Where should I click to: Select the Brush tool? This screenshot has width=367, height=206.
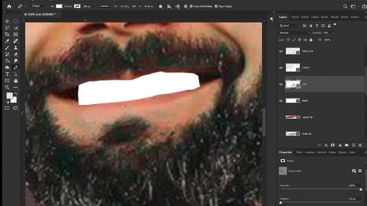tap(7, 47)
